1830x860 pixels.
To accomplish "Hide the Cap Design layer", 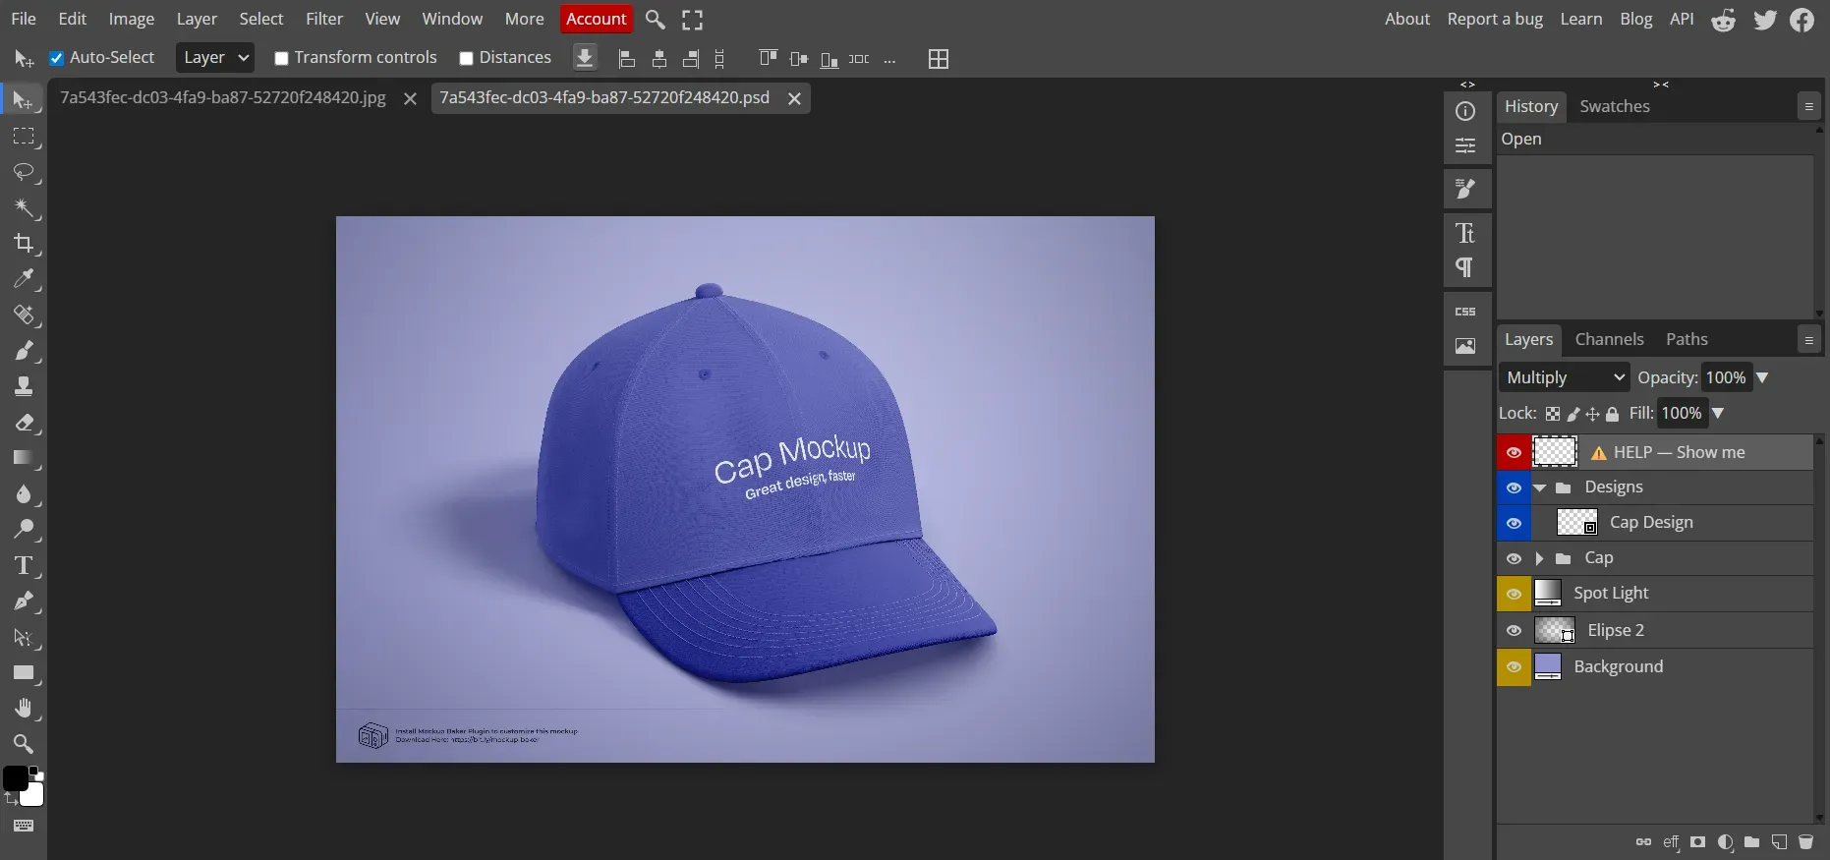I will pyautogui.click(x=1514, y=523).
